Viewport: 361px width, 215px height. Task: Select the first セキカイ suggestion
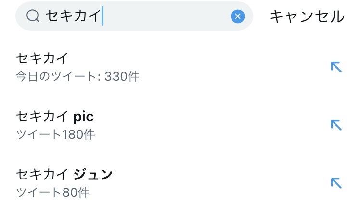42,59
